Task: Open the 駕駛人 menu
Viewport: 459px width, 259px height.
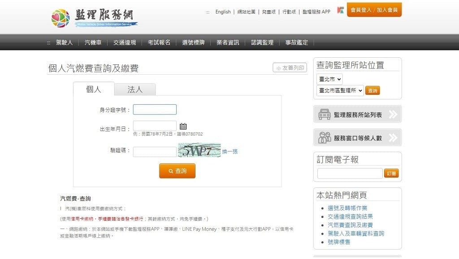Action: [64, 42]
